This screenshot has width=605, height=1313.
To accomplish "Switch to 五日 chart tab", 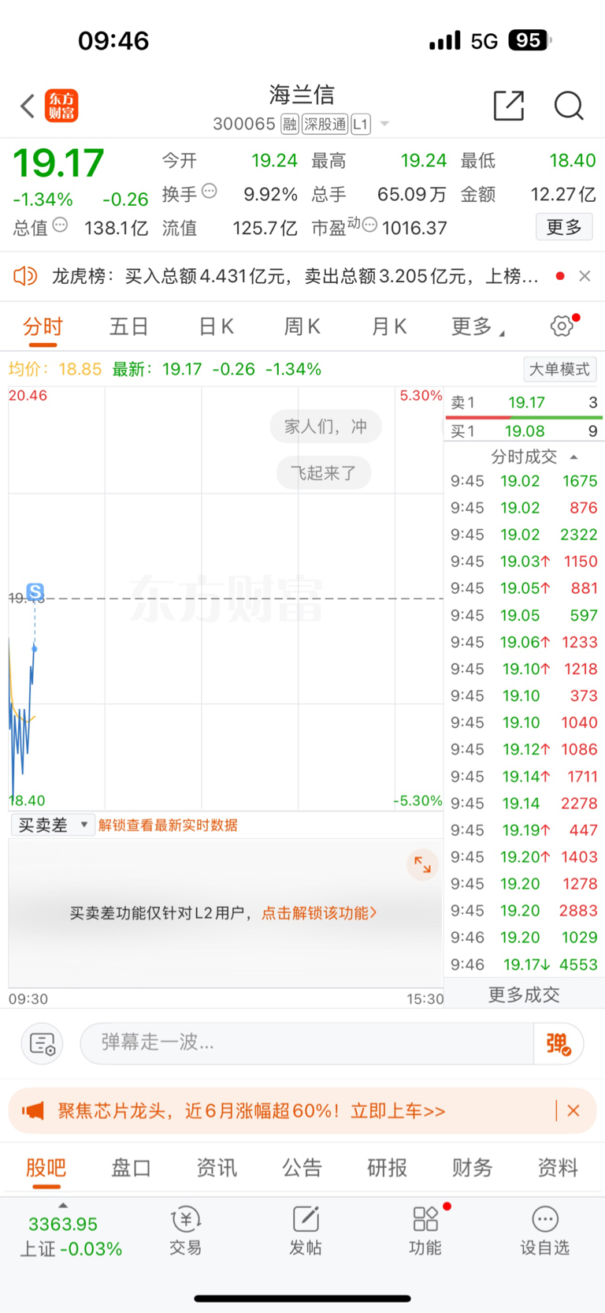I will click(x=129, y=326).
